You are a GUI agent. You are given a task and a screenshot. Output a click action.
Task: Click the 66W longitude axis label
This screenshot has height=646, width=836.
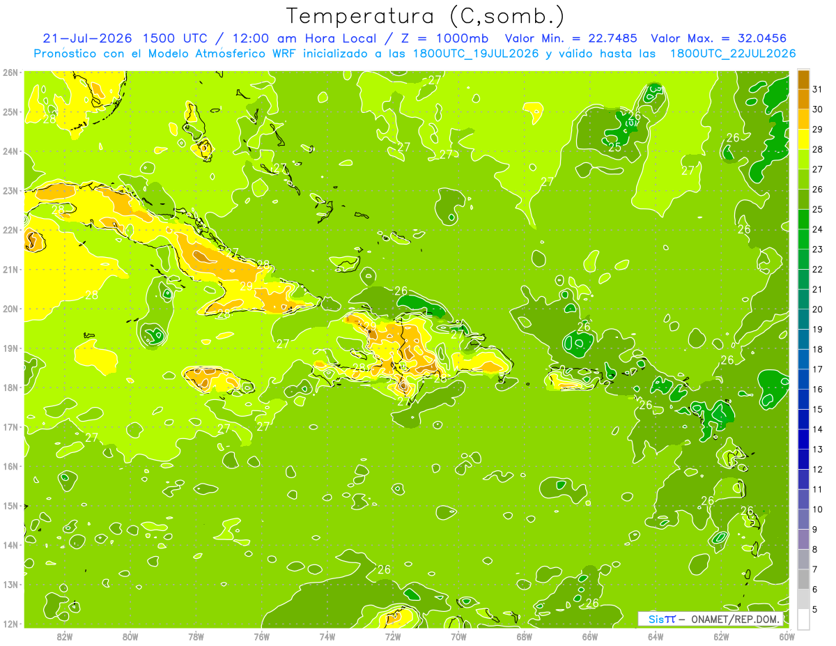pyautogui.click(x=589, y=636)
